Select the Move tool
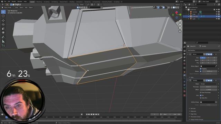This screenshot has width=221, height=124. pos(3,21)
